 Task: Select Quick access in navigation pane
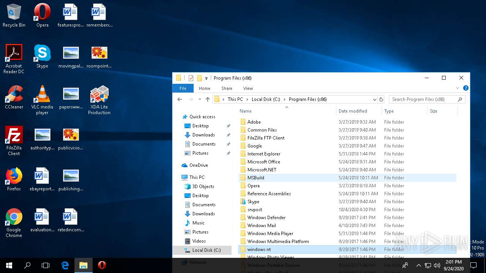tap(202, 117)
